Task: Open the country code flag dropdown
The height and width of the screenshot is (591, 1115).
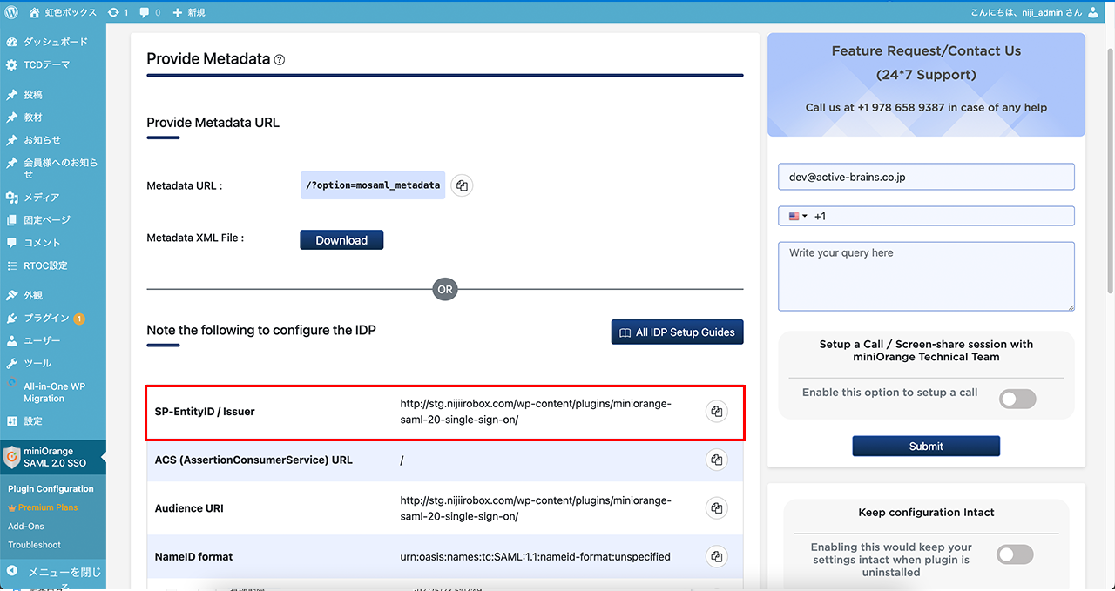Action: click(x=798, y=216)
